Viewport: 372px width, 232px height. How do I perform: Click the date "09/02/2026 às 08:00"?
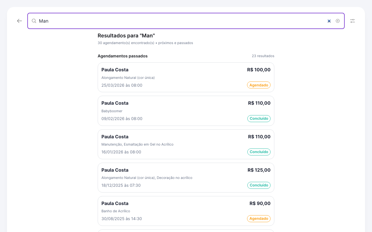pos(122,119)
